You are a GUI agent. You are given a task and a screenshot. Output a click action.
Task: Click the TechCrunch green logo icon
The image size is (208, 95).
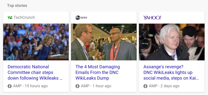click(10, 17)
